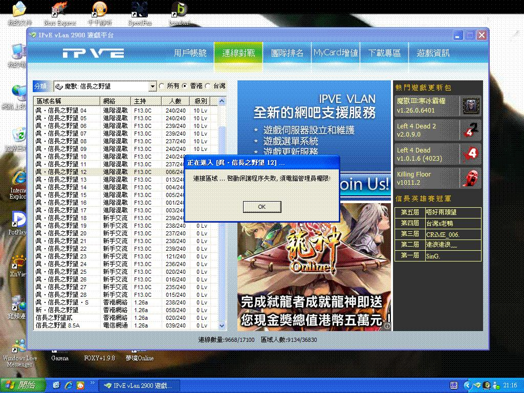Select the 台灣 region radio button

[208, 86]
